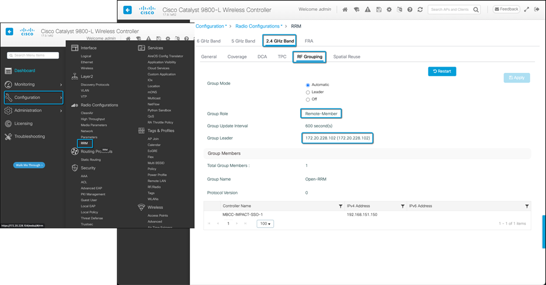Click the magnifier icon in Search APs and Clients
The width and height of the screenshot is (546, 285).
[475, 10]
